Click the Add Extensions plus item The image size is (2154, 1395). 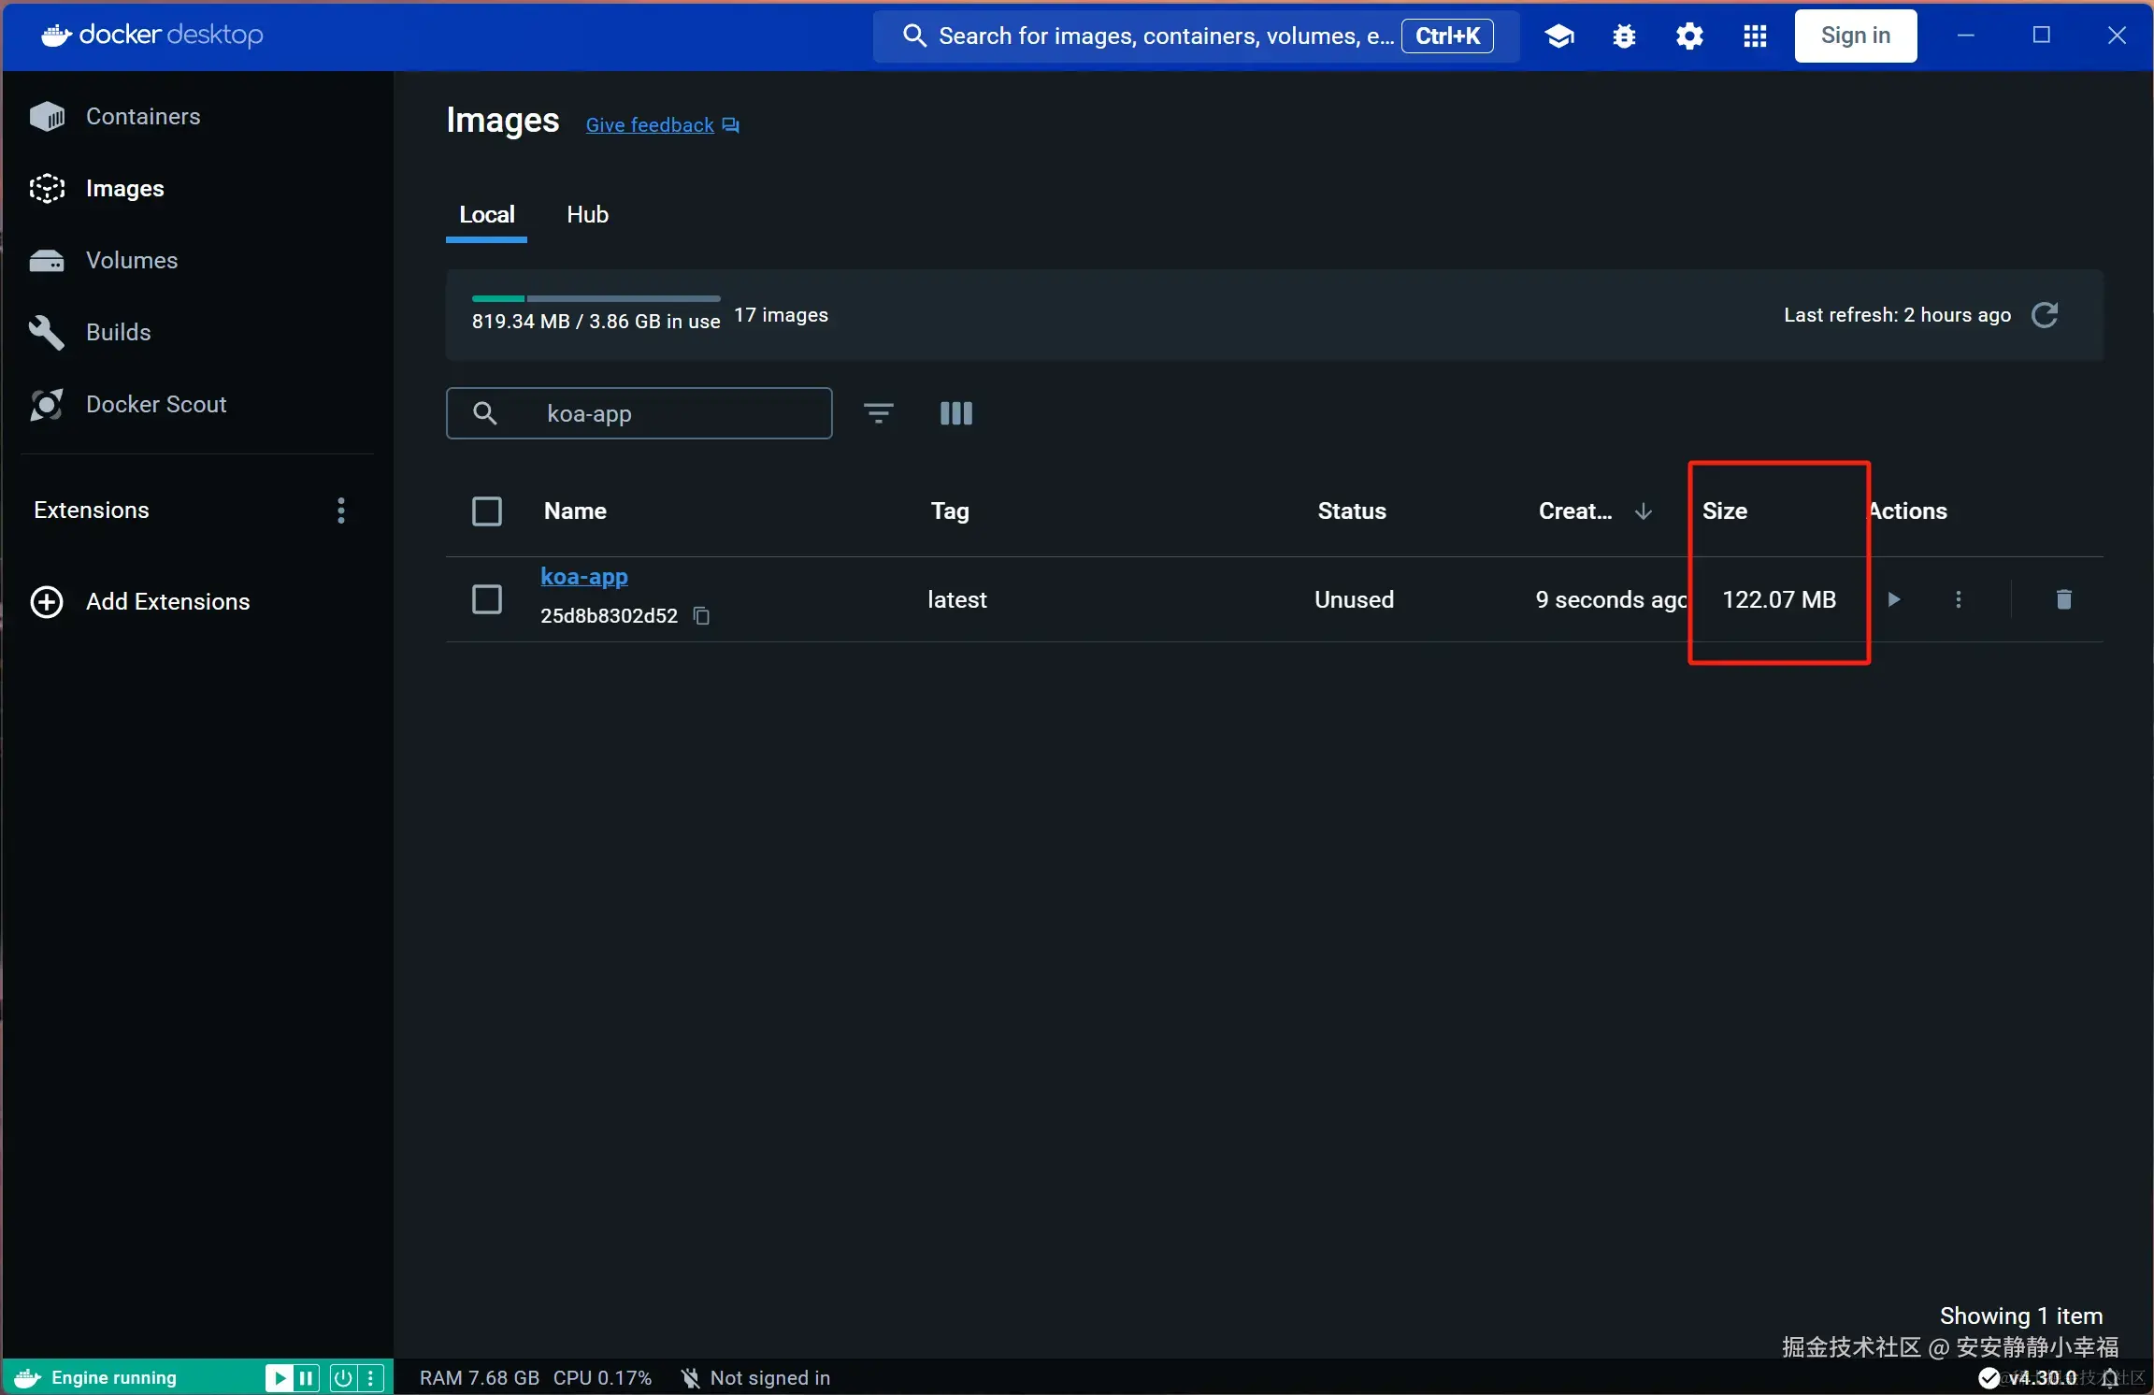pos(140,601)
